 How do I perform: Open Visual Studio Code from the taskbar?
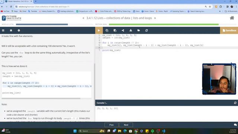pos(164,131)
